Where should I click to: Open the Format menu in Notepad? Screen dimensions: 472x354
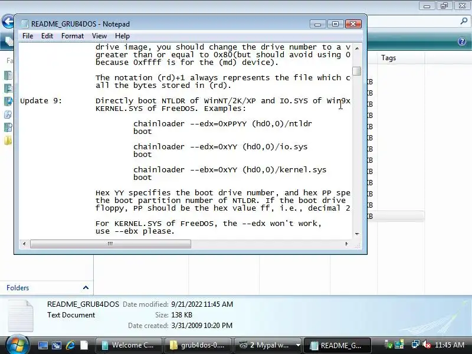tap(73, 36)
